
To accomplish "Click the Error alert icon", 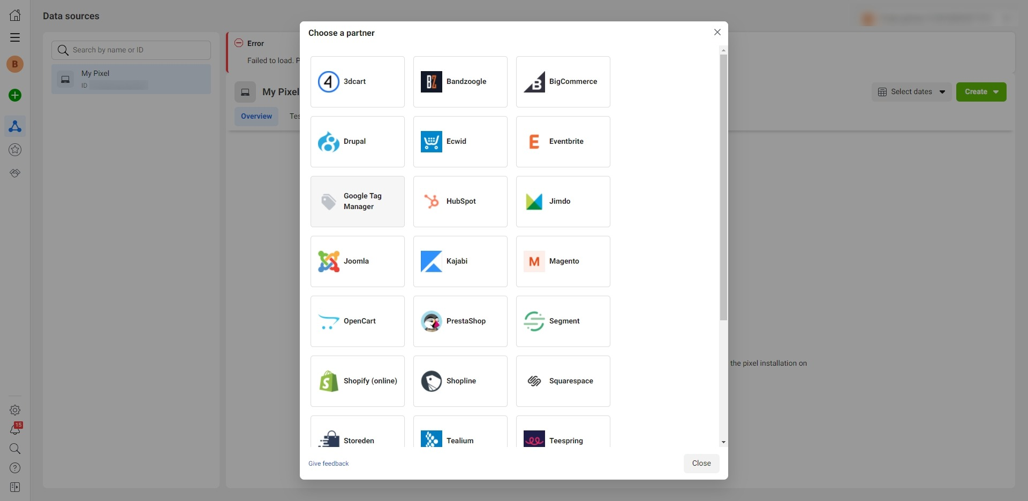I will point(239,43).
